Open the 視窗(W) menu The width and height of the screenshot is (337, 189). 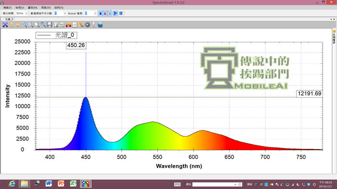(46, 8)
